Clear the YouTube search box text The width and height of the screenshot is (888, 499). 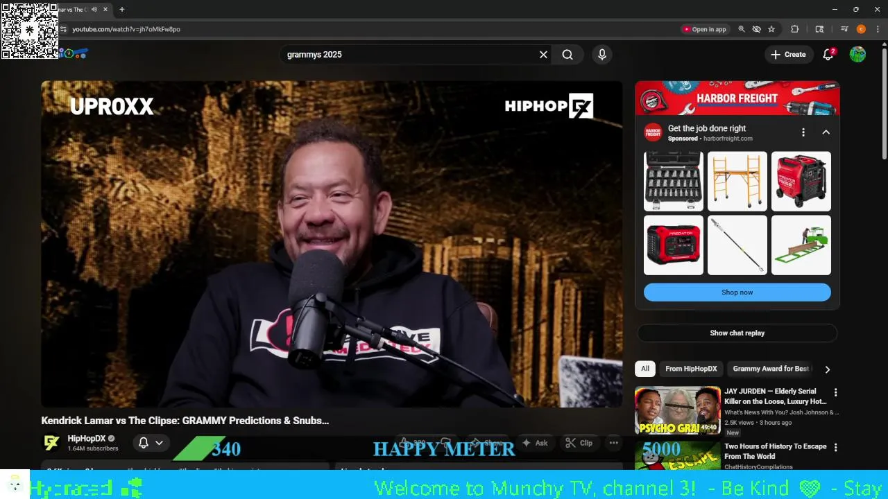(543, 55)
